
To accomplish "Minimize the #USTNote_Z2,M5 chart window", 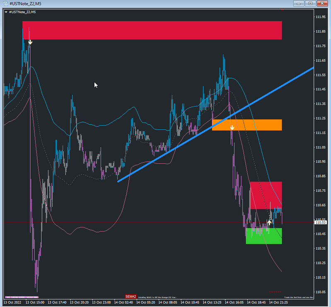I will (299, 4).
